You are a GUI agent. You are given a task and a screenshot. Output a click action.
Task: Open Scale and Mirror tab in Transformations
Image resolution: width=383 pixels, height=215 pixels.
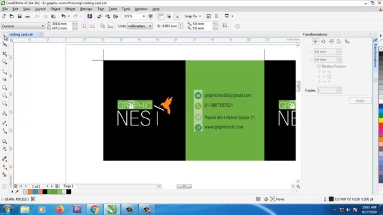[332, 42]
